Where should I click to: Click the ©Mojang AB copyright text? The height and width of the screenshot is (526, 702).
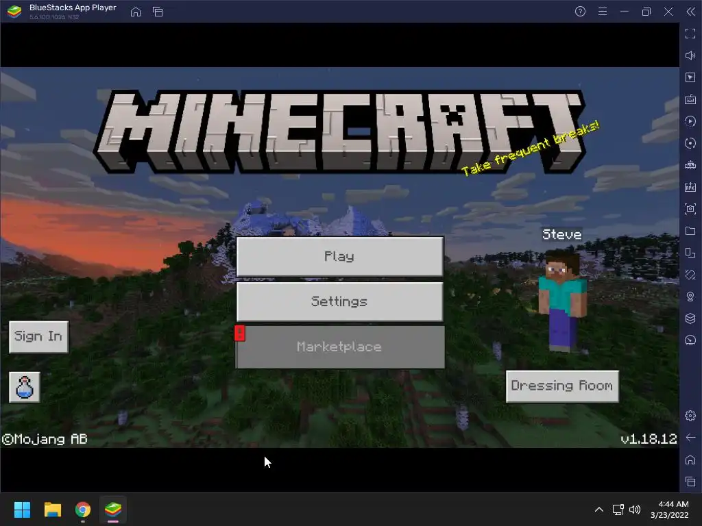45,439
